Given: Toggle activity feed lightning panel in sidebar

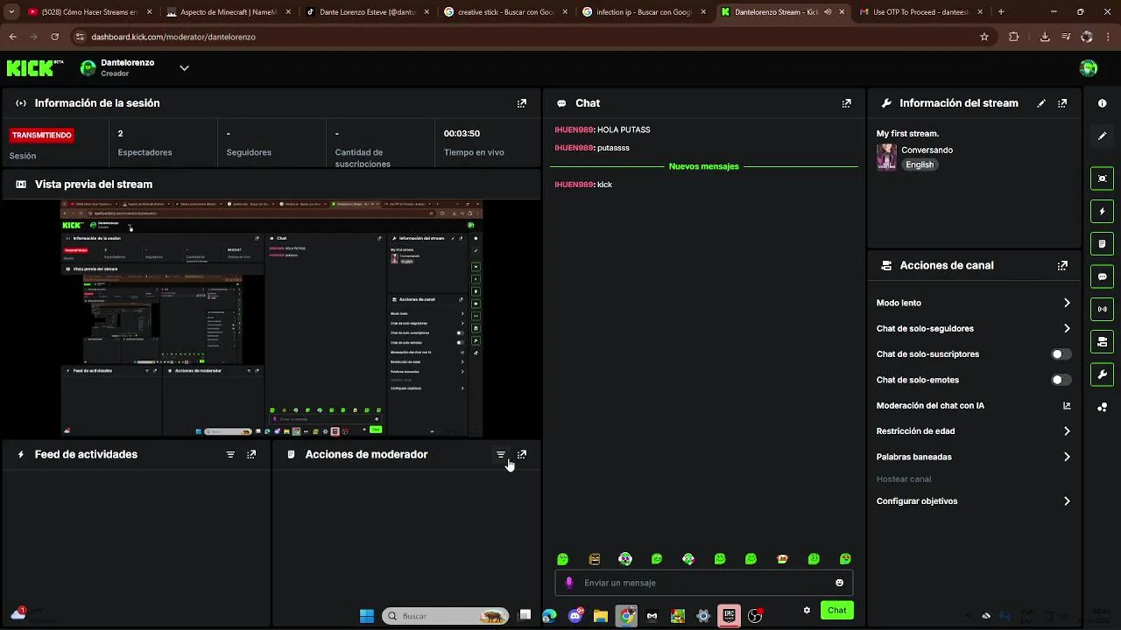Looking at the screenshot, I should tap(1103, 211).
